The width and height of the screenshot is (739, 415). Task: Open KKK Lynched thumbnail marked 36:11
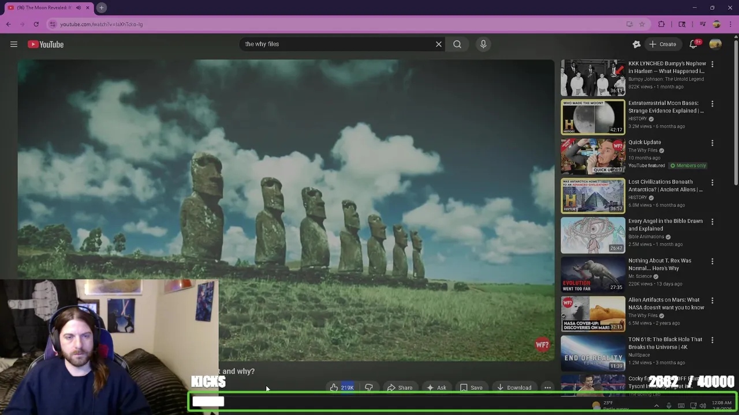593,77
